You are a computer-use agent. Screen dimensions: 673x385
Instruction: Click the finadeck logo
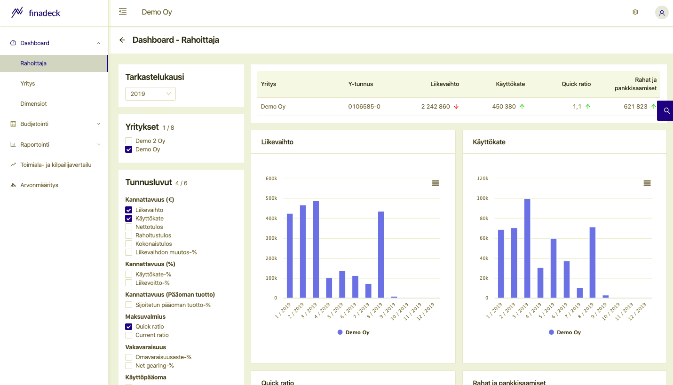[36, 13]
